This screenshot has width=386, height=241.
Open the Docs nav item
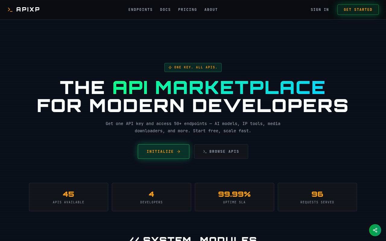point(165,10)
